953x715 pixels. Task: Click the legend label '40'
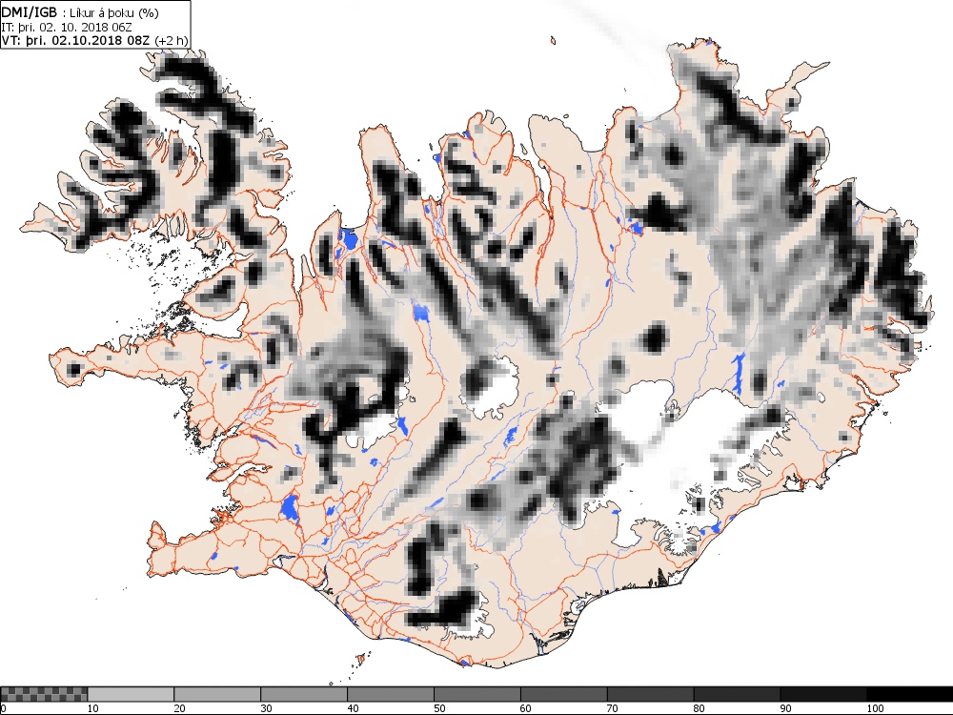[354, 708]
